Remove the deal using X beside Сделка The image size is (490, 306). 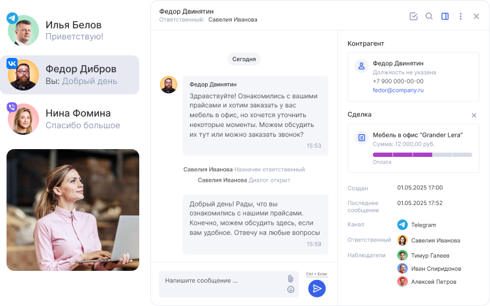474,115
